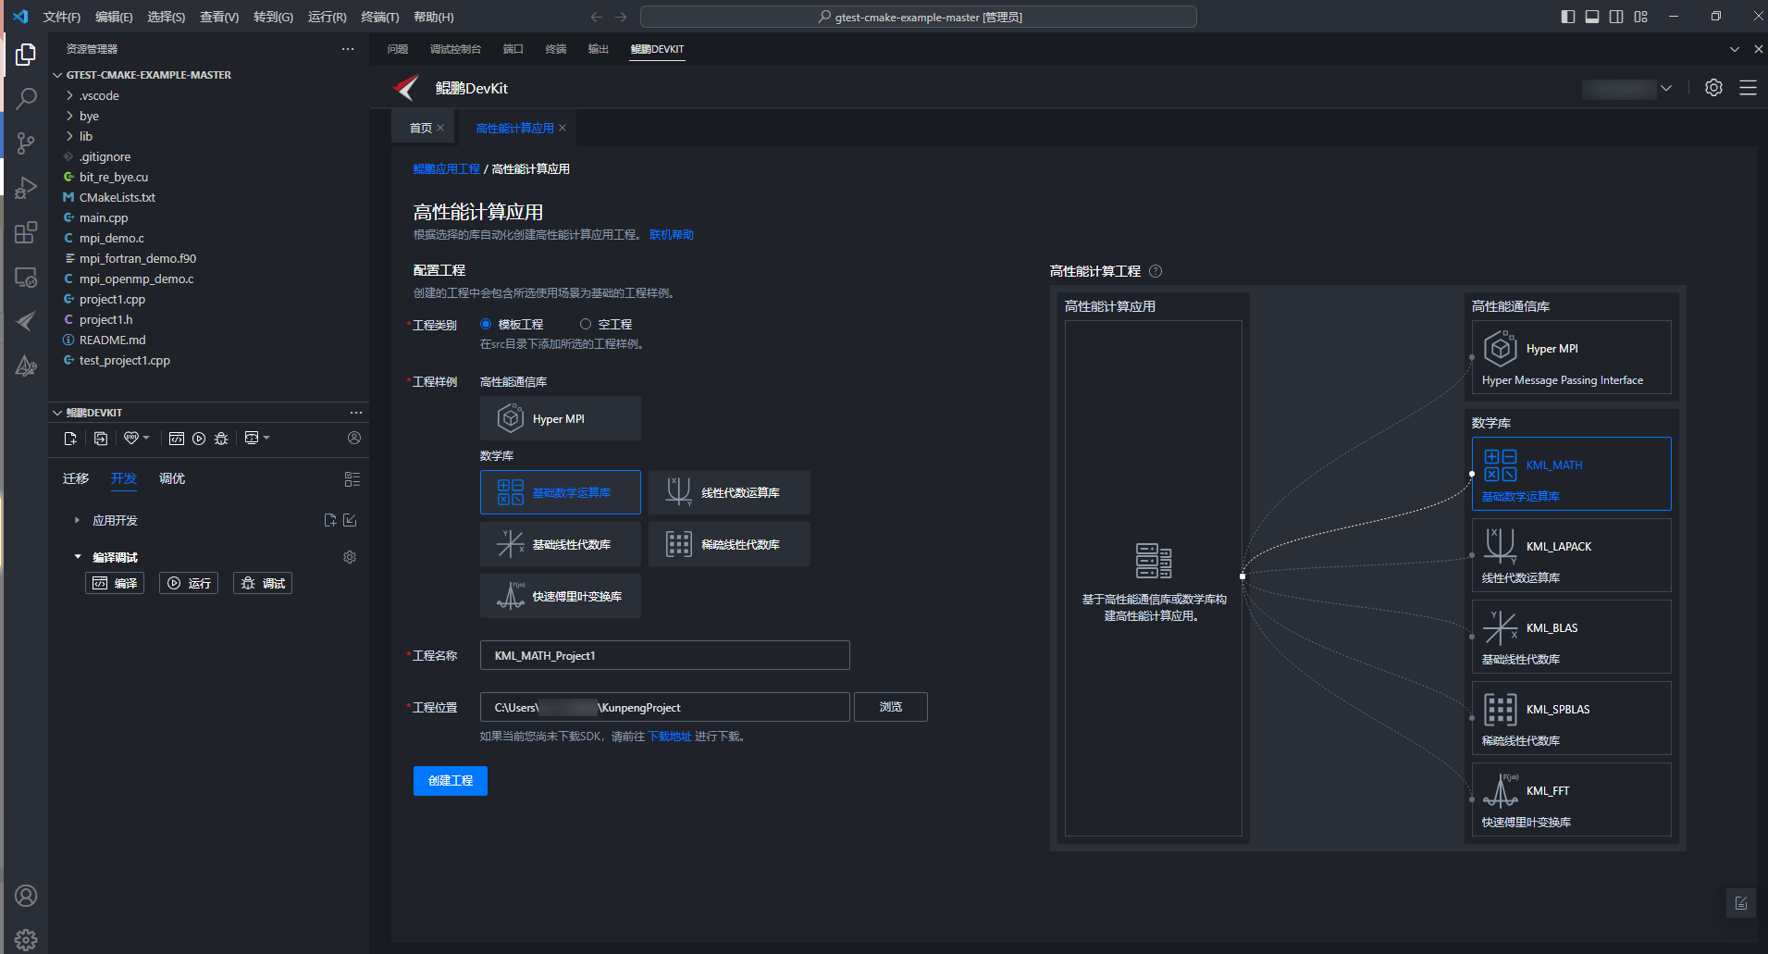The image size is (1768, 954).
Task: Open the Search view in the activity bar
Action: (x=26, y=98)
